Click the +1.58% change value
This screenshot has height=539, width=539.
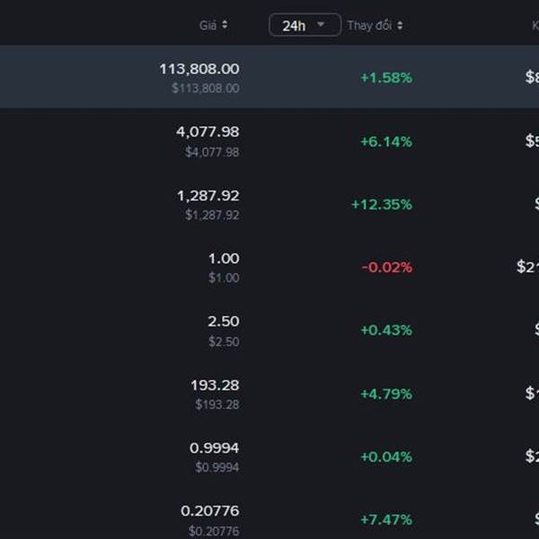tap(386, 78)
